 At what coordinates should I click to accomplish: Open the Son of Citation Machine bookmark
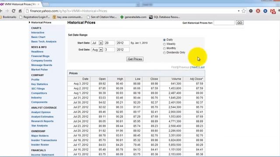[101, 17]
